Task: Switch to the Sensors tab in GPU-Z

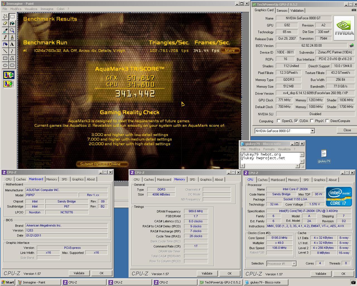Action: [282, 11]
